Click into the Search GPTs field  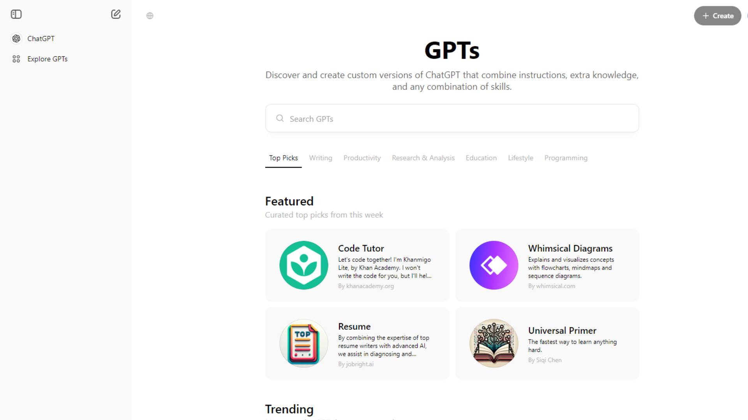click(x=452, y=119)
